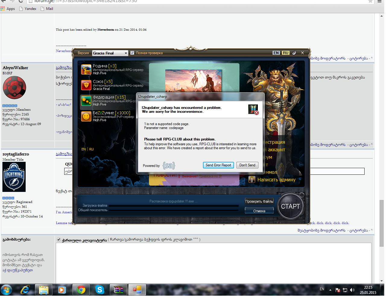The height and width of the screenshot is (308, 386).
Task: Click the '1 is not a supported code page.' message
Action: tap(166, 124)
